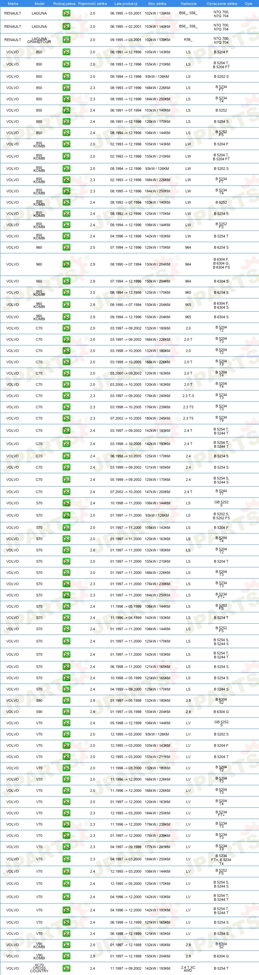
Task: Click fuel icon for V70 B 5234 FT+, B 5234 T4
Action: coord(66,859)
